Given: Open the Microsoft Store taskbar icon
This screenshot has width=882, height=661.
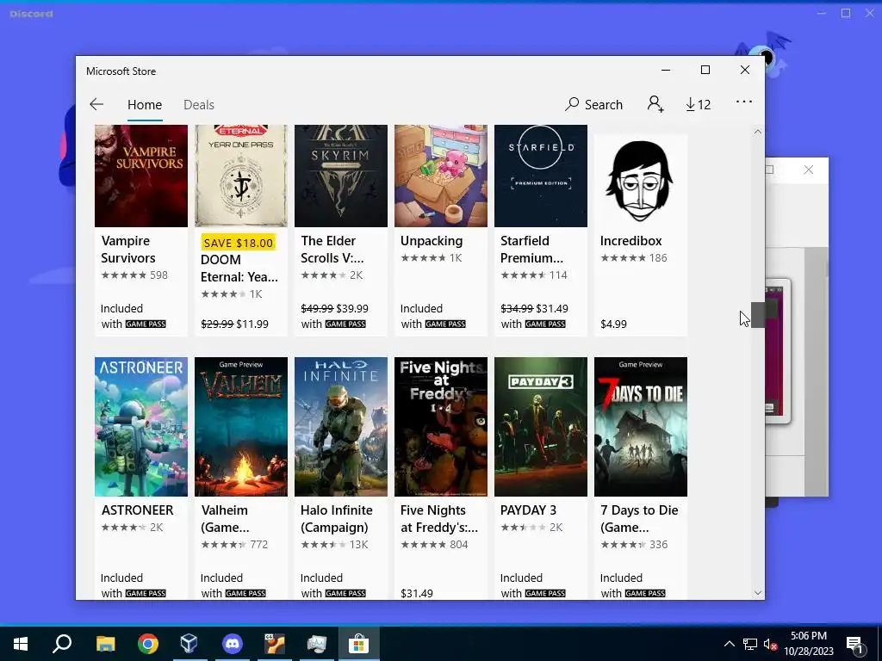Looking at the screenshot, I should 358,644.
